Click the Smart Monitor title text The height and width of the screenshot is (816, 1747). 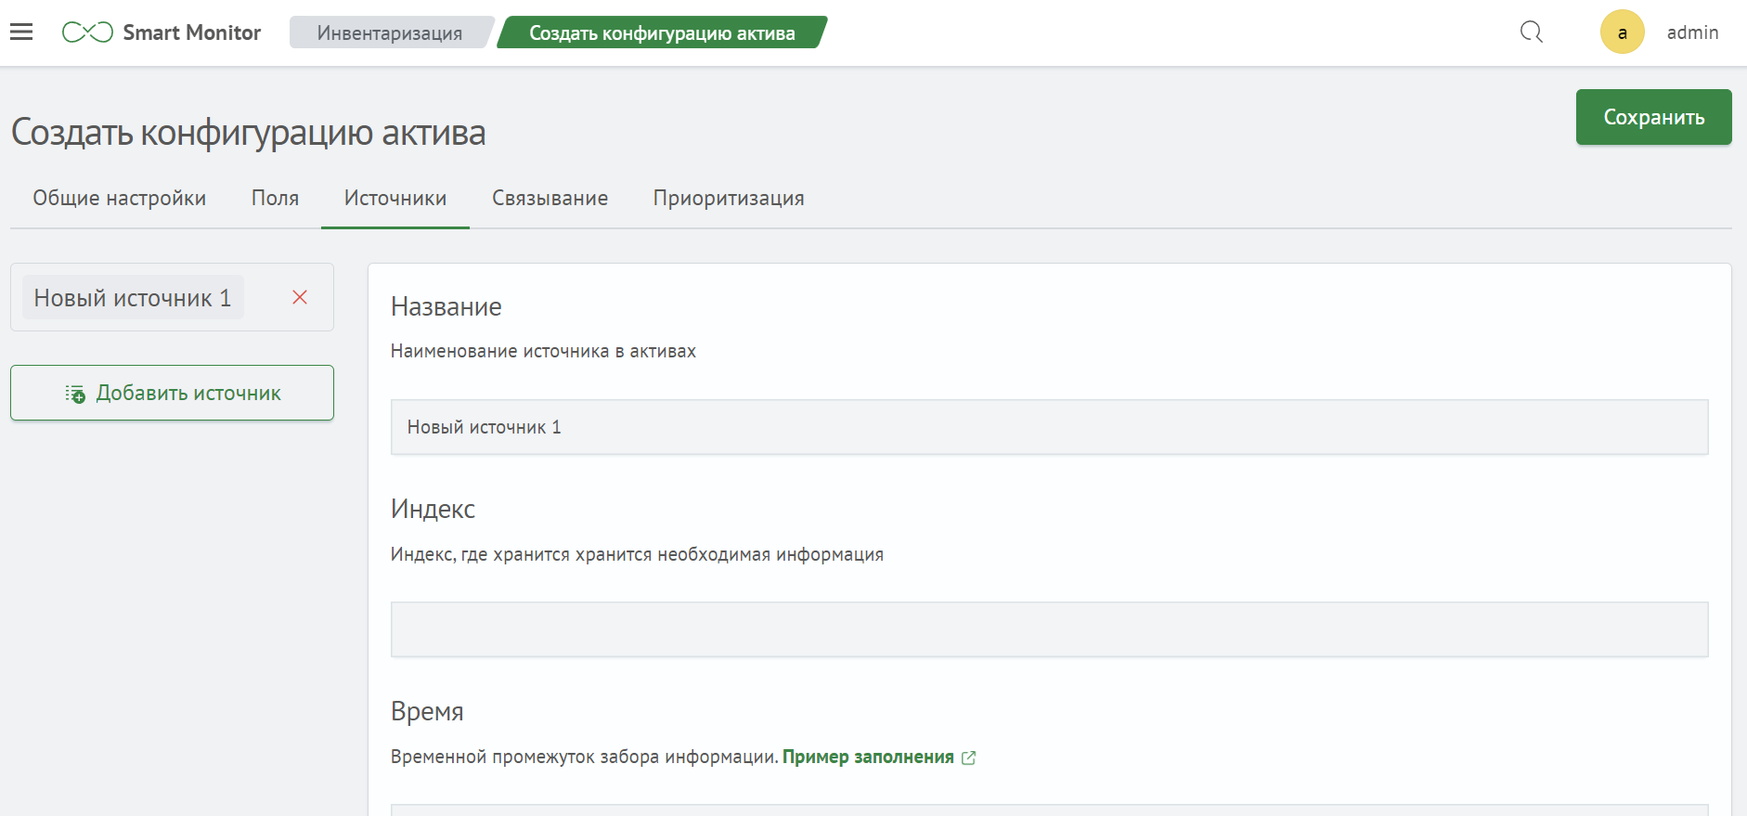192,32
